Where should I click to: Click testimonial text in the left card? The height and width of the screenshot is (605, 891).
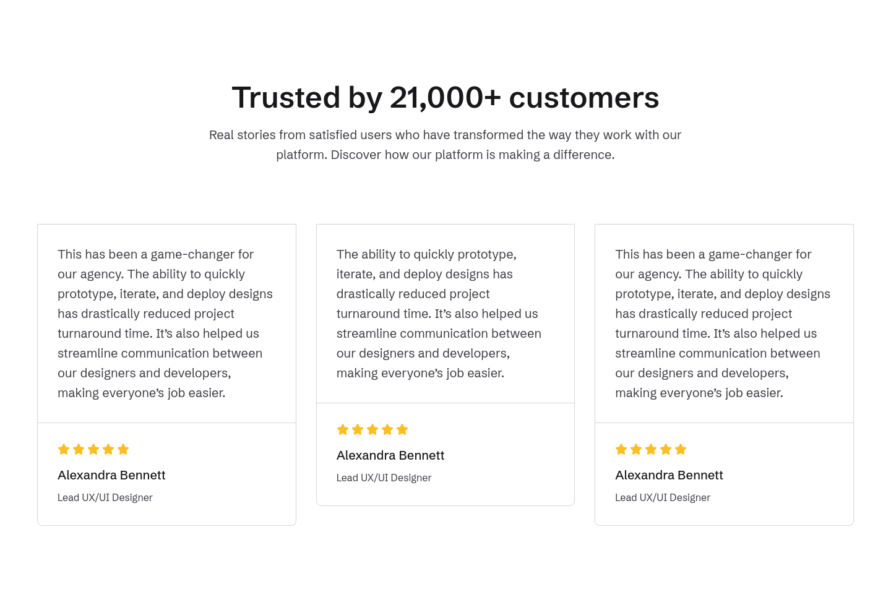pos(165,324)
